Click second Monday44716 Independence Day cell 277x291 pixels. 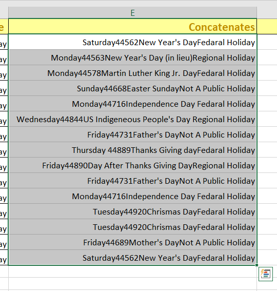coord(133,196)
